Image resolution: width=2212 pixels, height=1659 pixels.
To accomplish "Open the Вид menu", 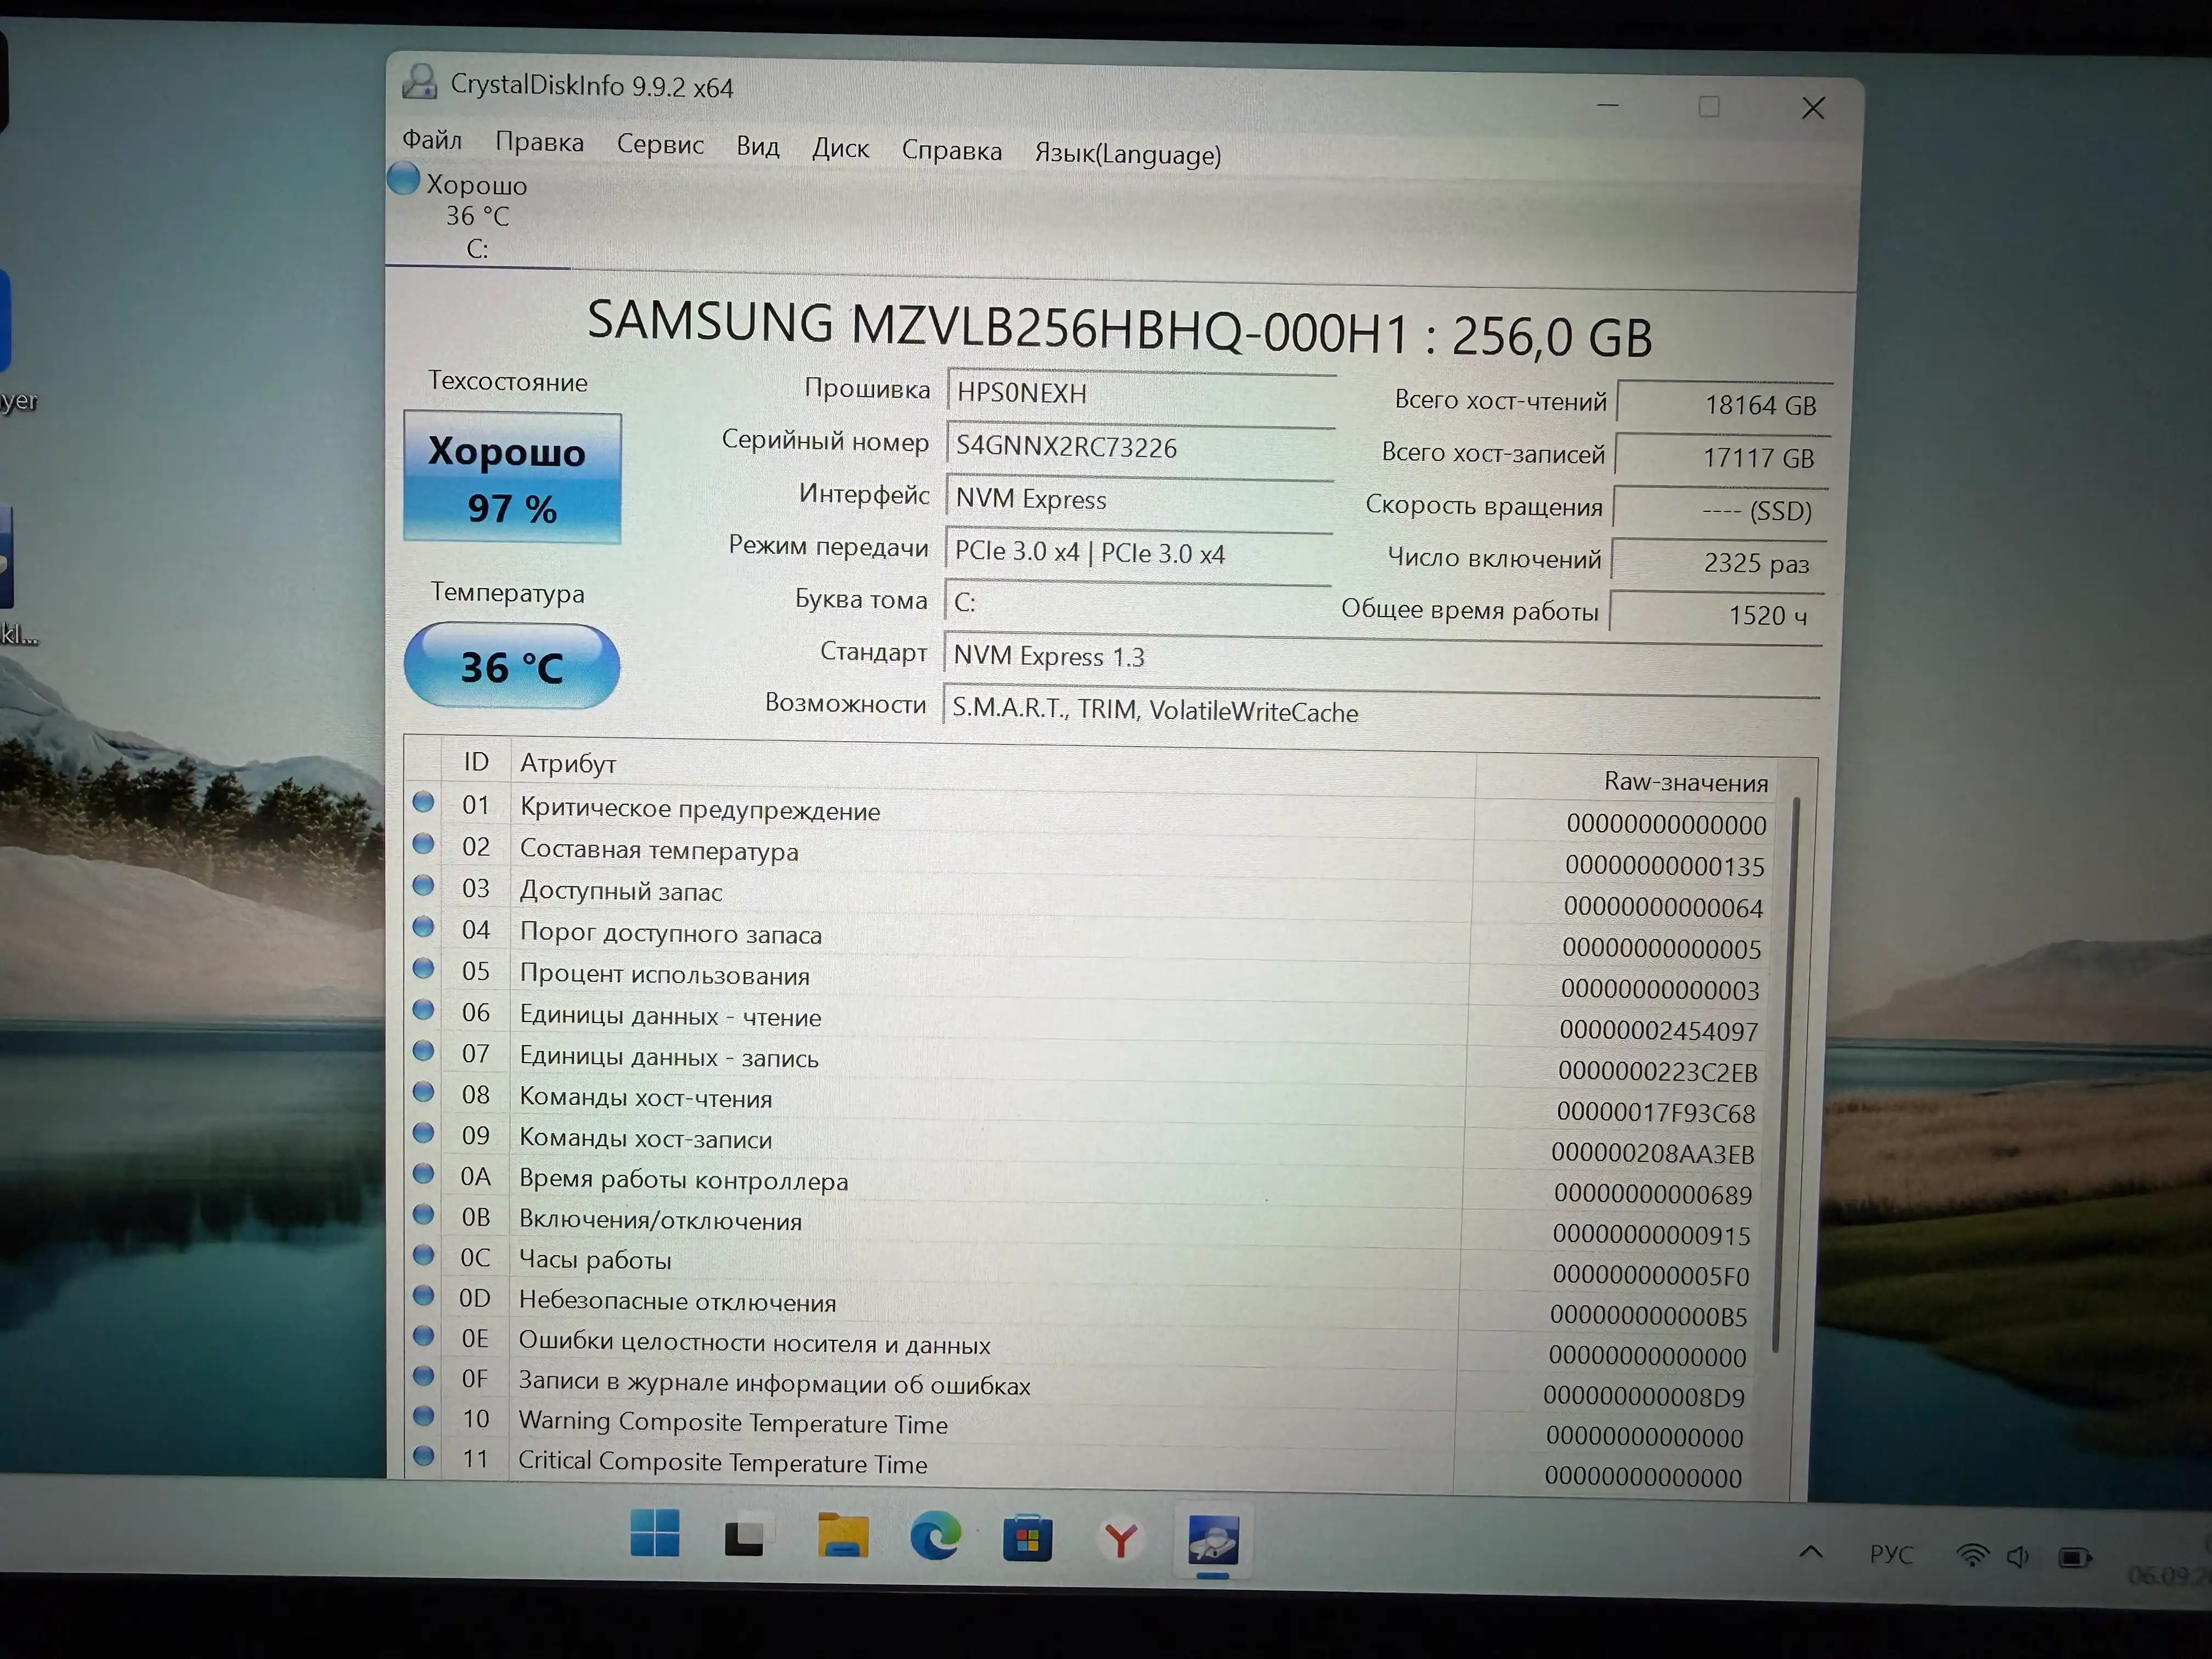I will point(757,147).
